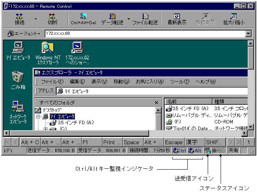257x195 pixels.
Task: Click the 種類 column header
Action: coord(230,102)
